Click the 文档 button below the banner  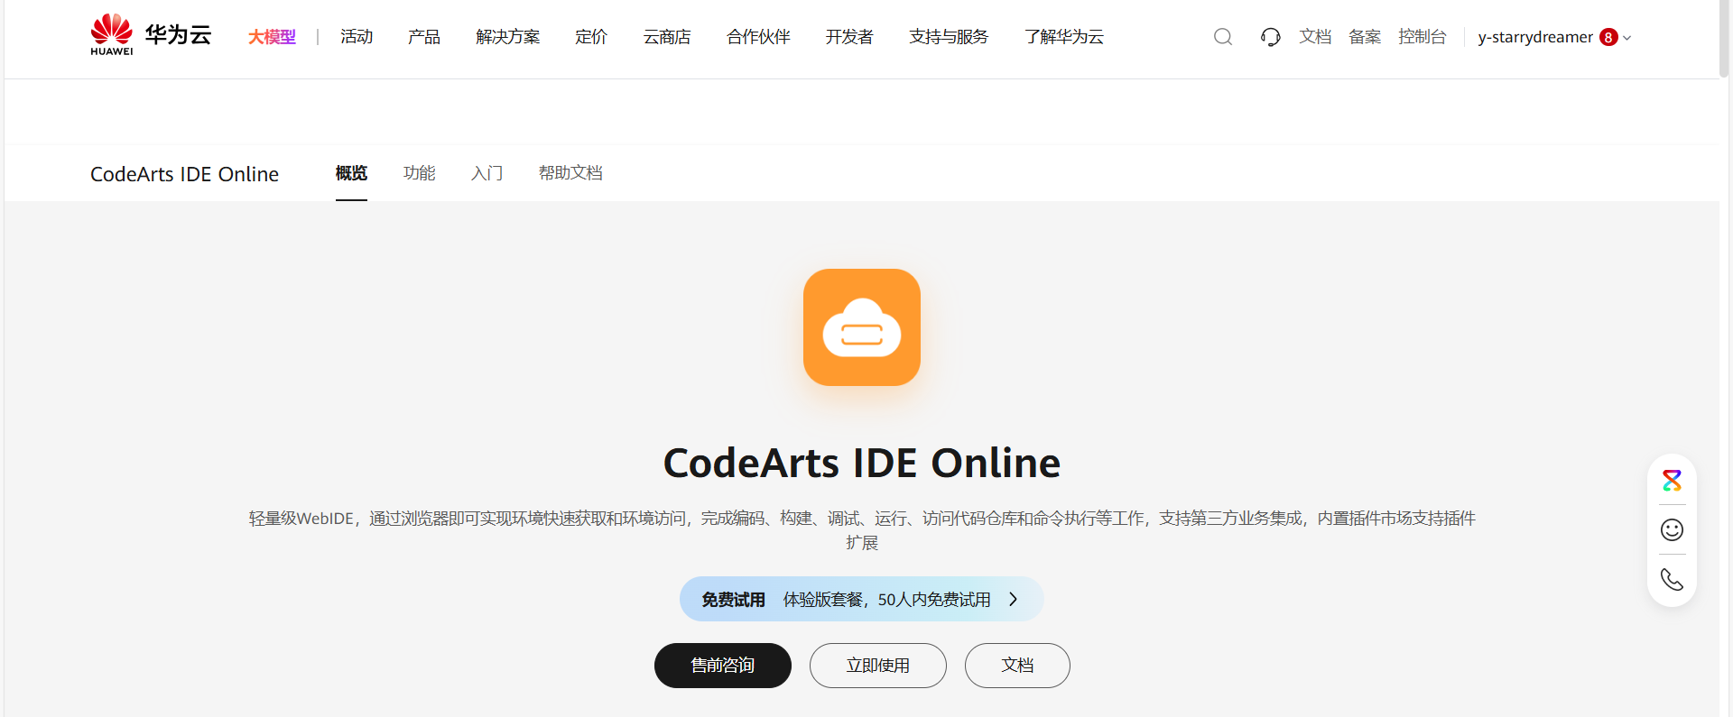click(x=1017, y=666)
